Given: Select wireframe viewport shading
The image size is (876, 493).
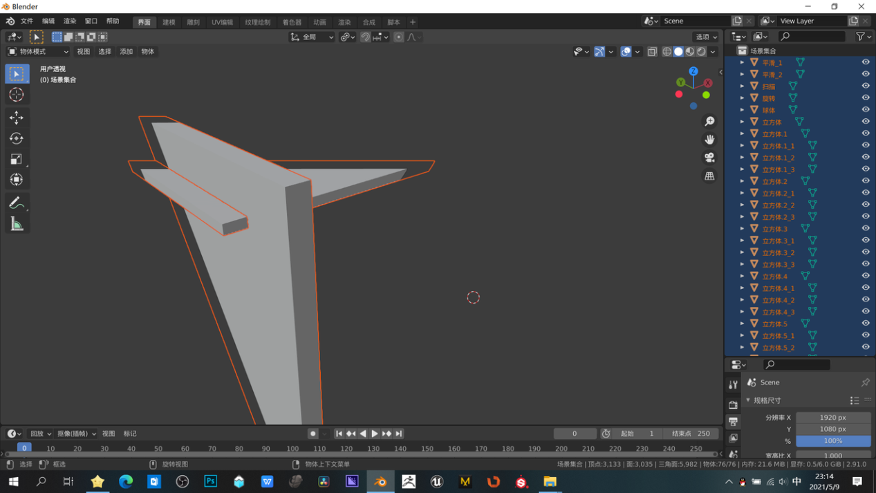Looking at the screenshot, I should 667,52.
